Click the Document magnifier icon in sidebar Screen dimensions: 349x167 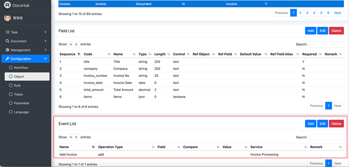[7, 41]
